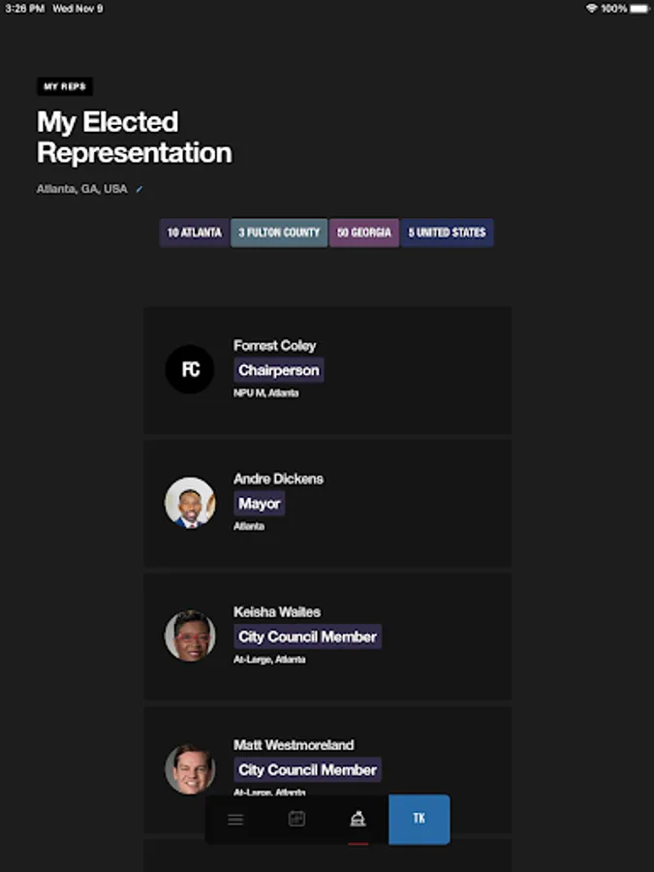
Task: Tap Keisha Waites City Council Member badge
Action: coord(307,637)
